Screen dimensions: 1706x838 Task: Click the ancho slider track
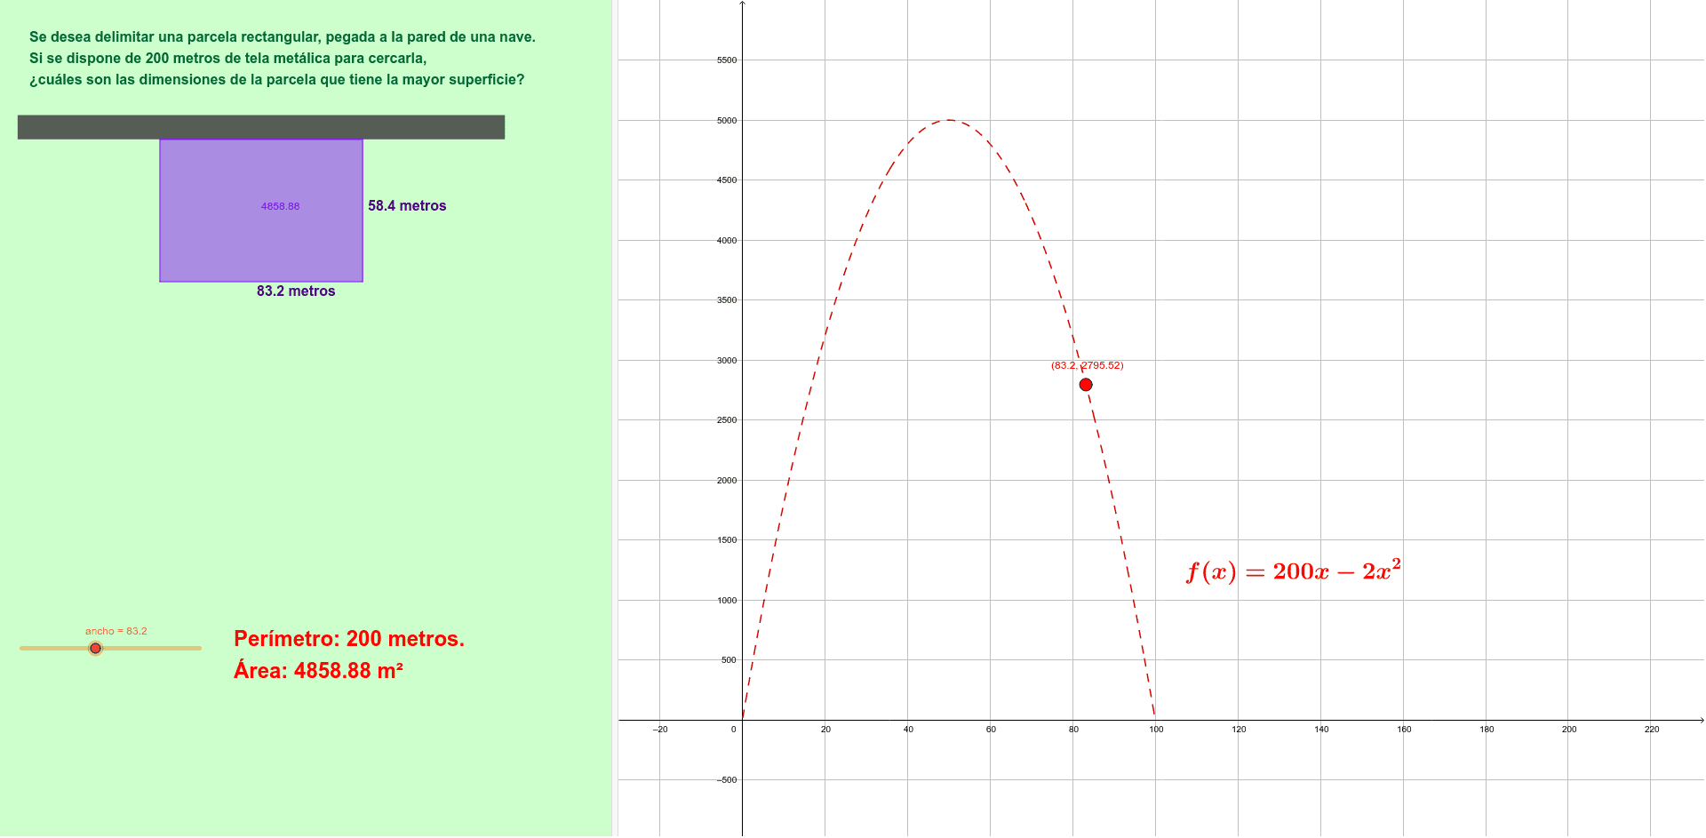(111, 649)
